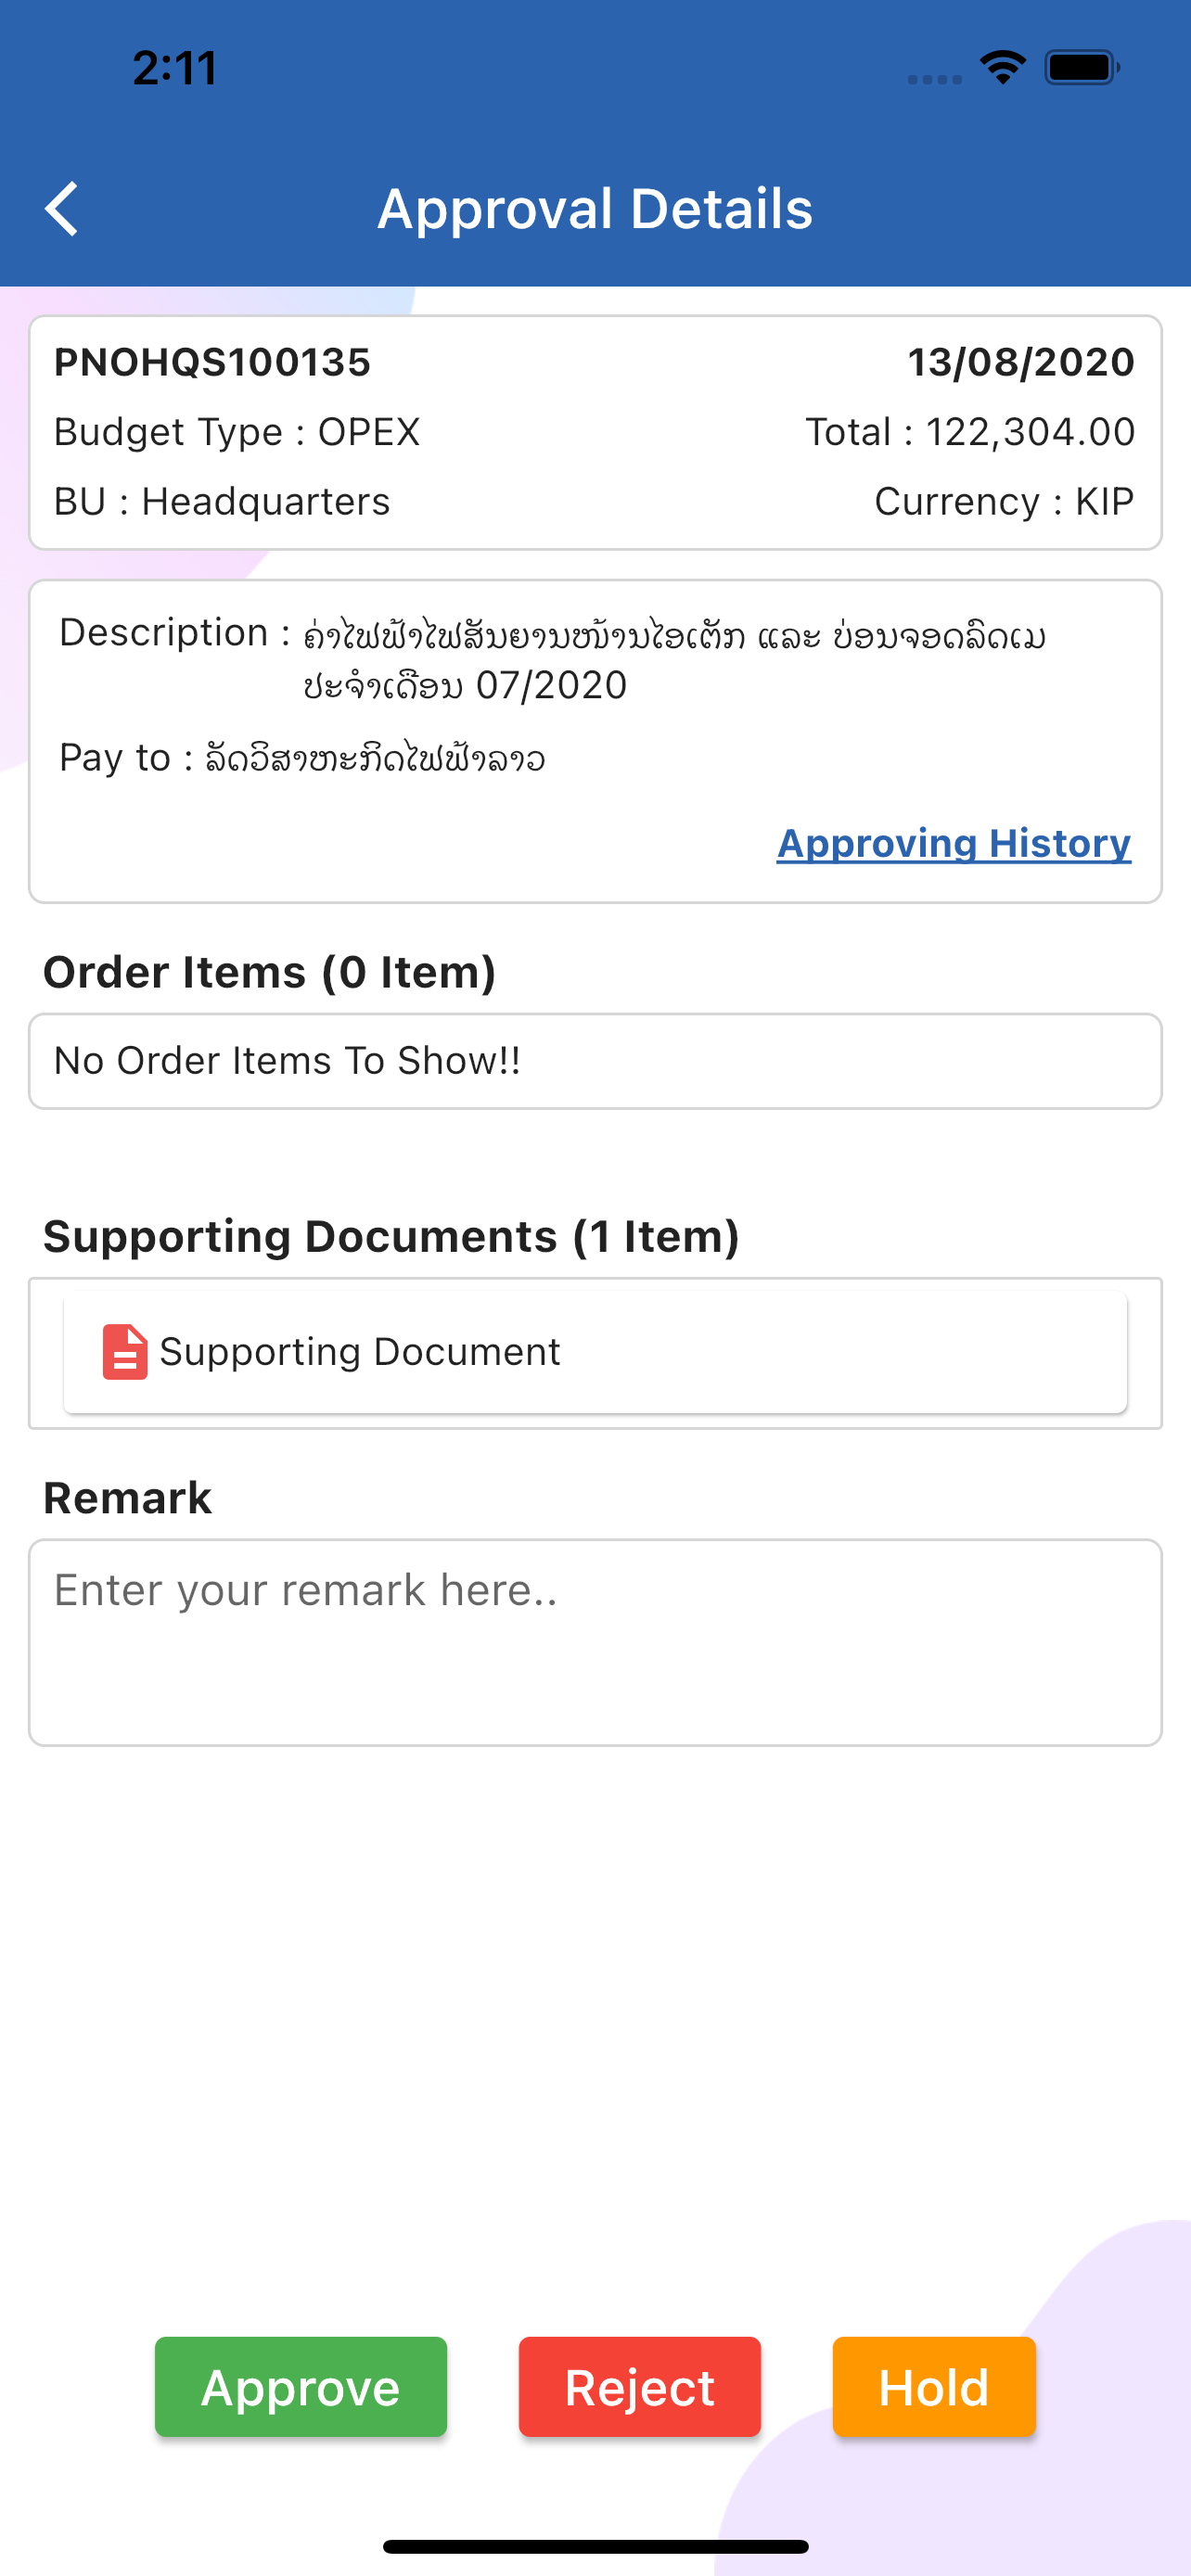Open the red document file icon

[125, 1352]
